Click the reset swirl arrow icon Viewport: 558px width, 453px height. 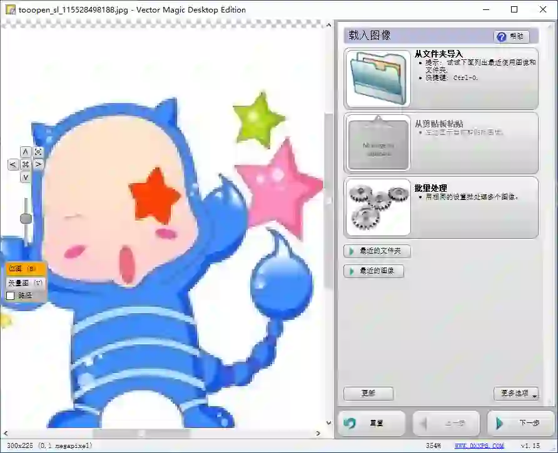click(x=350, y=423)
